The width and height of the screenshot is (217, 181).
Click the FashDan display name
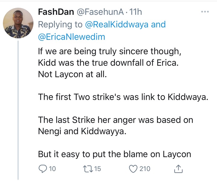pos(56,12)
